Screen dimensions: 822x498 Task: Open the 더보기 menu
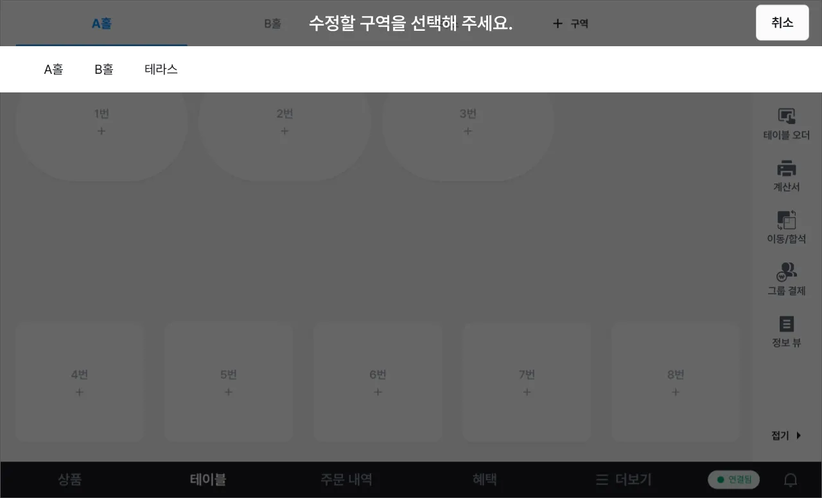coord(624,479)
